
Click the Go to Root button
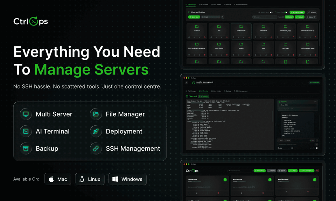pyautogui.click(x=194, y=17)
